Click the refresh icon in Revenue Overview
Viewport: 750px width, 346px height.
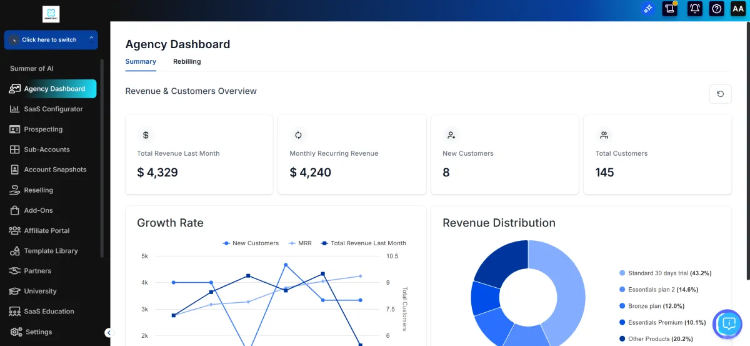coord(720,94)
